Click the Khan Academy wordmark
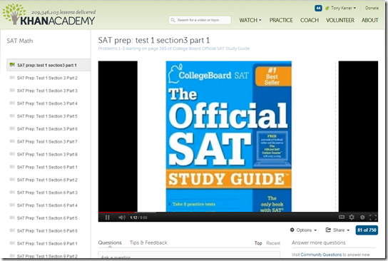388x261 pixels. click(x=57, y=21)
